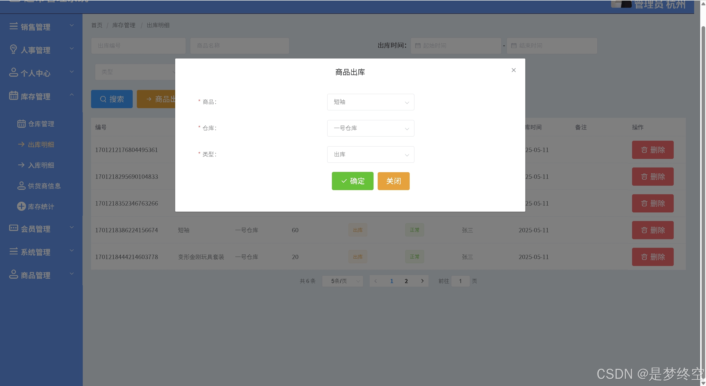706x386 pixels.
Task: Click the 销售管理 list icon
Action: point(14,26)
